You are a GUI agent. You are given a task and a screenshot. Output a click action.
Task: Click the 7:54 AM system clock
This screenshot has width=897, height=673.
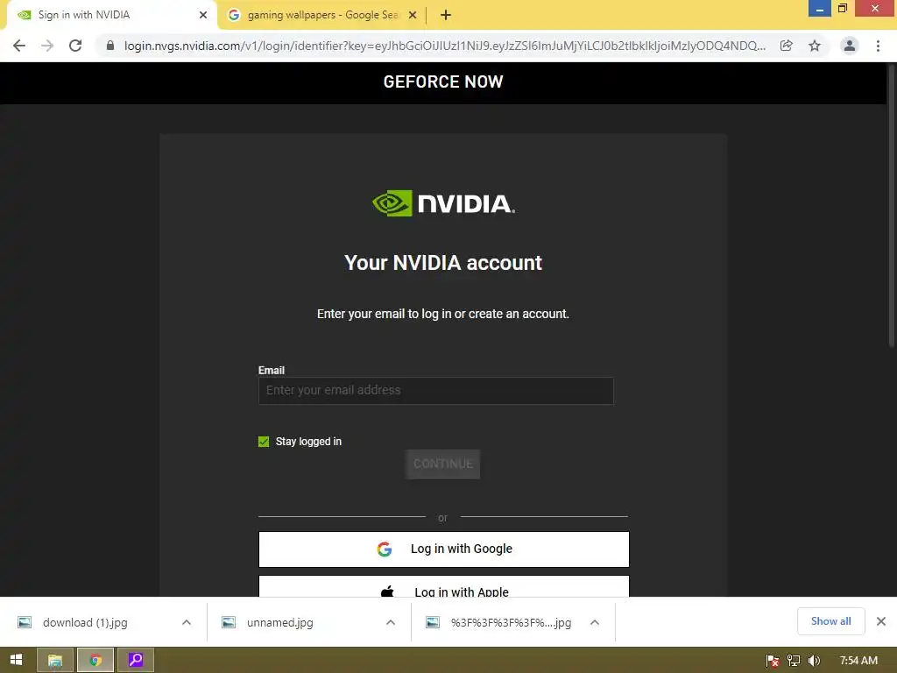pos(858,661)
